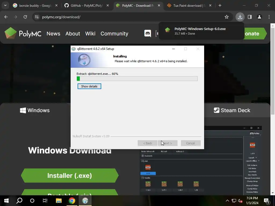Image resolution: width=275 pixels, height=206 pixels.
Task: Open the network status tray icon
Action: coord(234,201)
